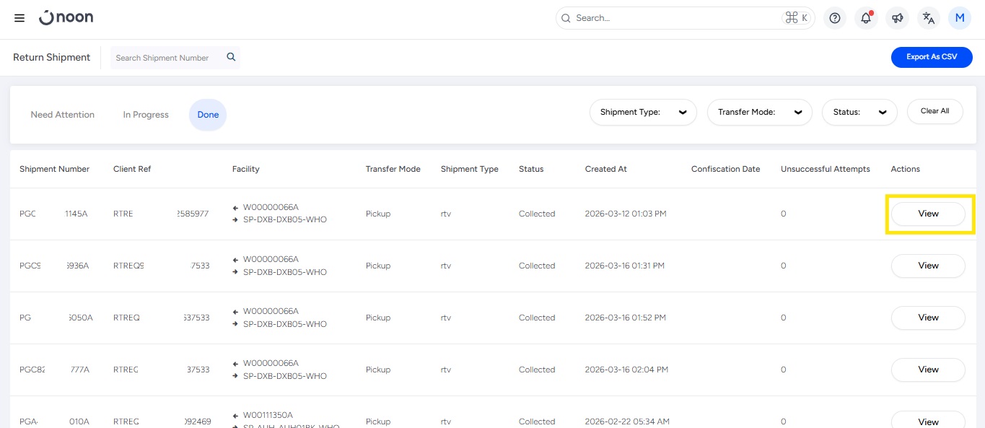
Task: Click the Export As CSV button
Action: tap(931, 57)
